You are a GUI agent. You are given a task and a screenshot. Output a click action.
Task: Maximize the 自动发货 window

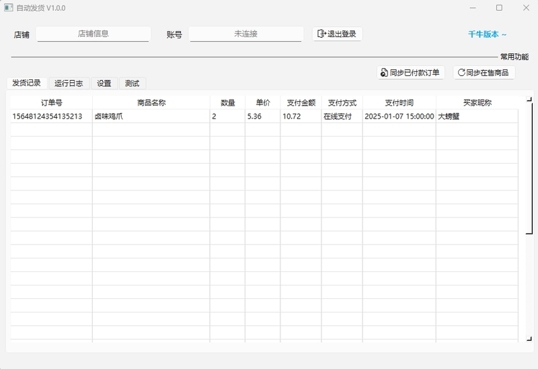[x=499, y=7]
